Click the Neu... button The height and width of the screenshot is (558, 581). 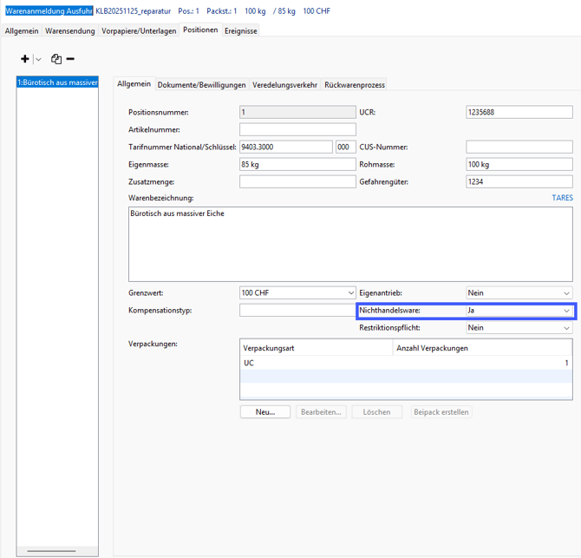click(264, 412)
